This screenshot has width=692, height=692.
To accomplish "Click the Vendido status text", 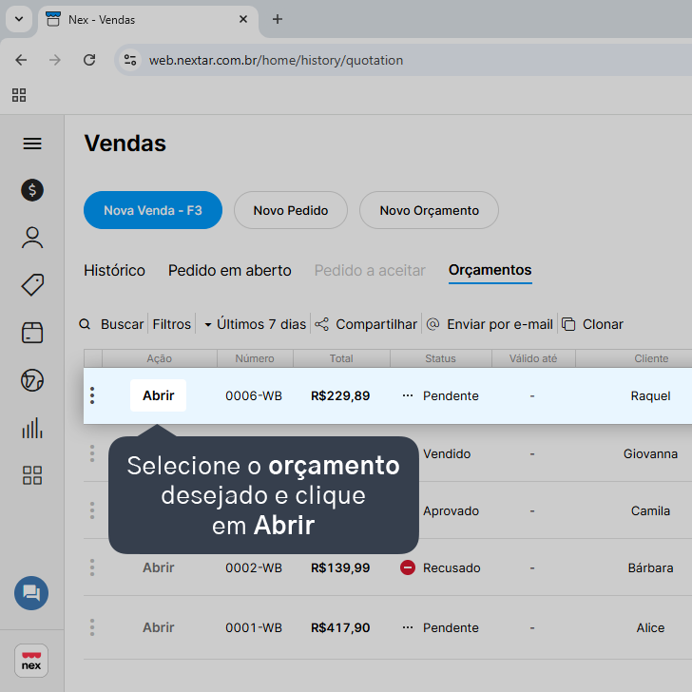I will (447, 453).
